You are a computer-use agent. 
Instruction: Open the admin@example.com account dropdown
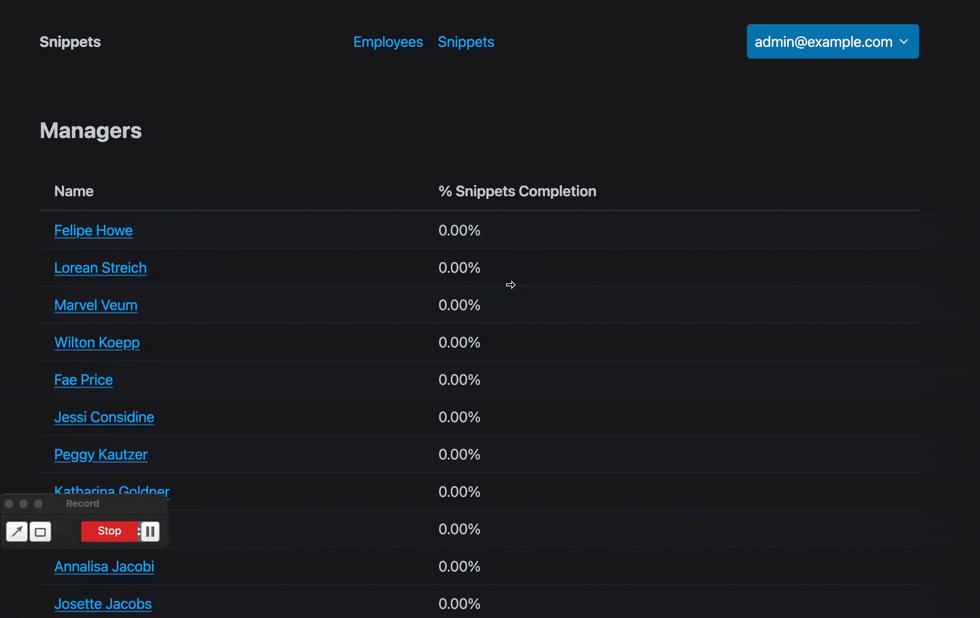(832, 41)
